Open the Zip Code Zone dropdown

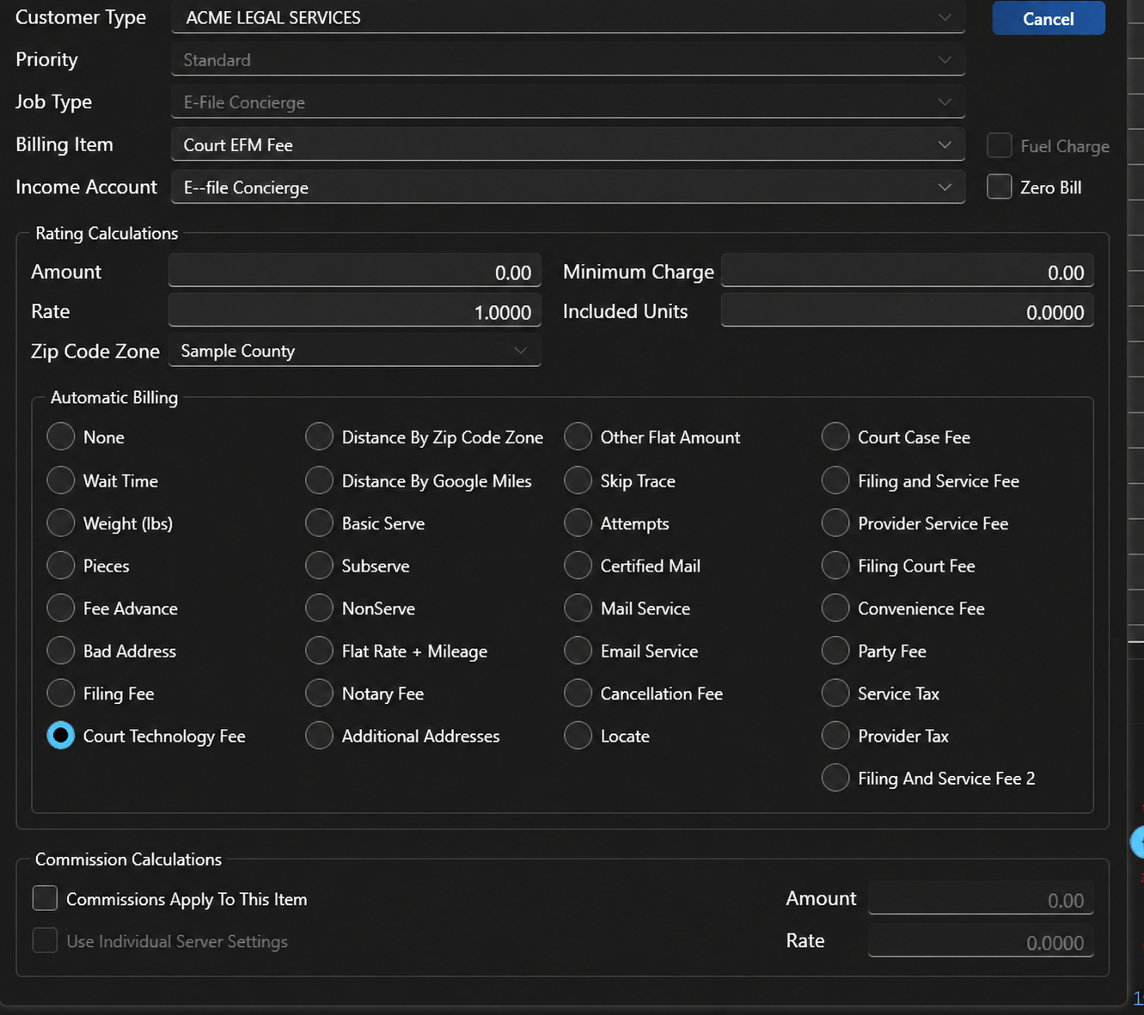[x=355, y=351]
